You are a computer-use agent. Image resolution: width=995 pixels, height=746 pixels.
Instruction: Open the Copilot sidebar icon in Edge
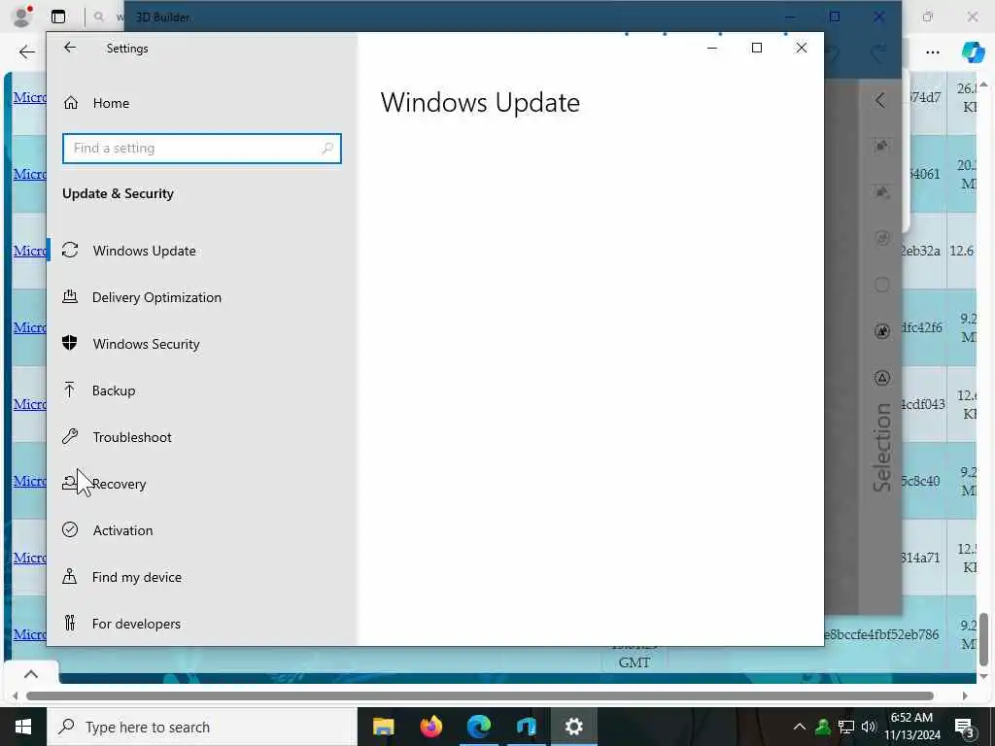click(x=973, y=52)
